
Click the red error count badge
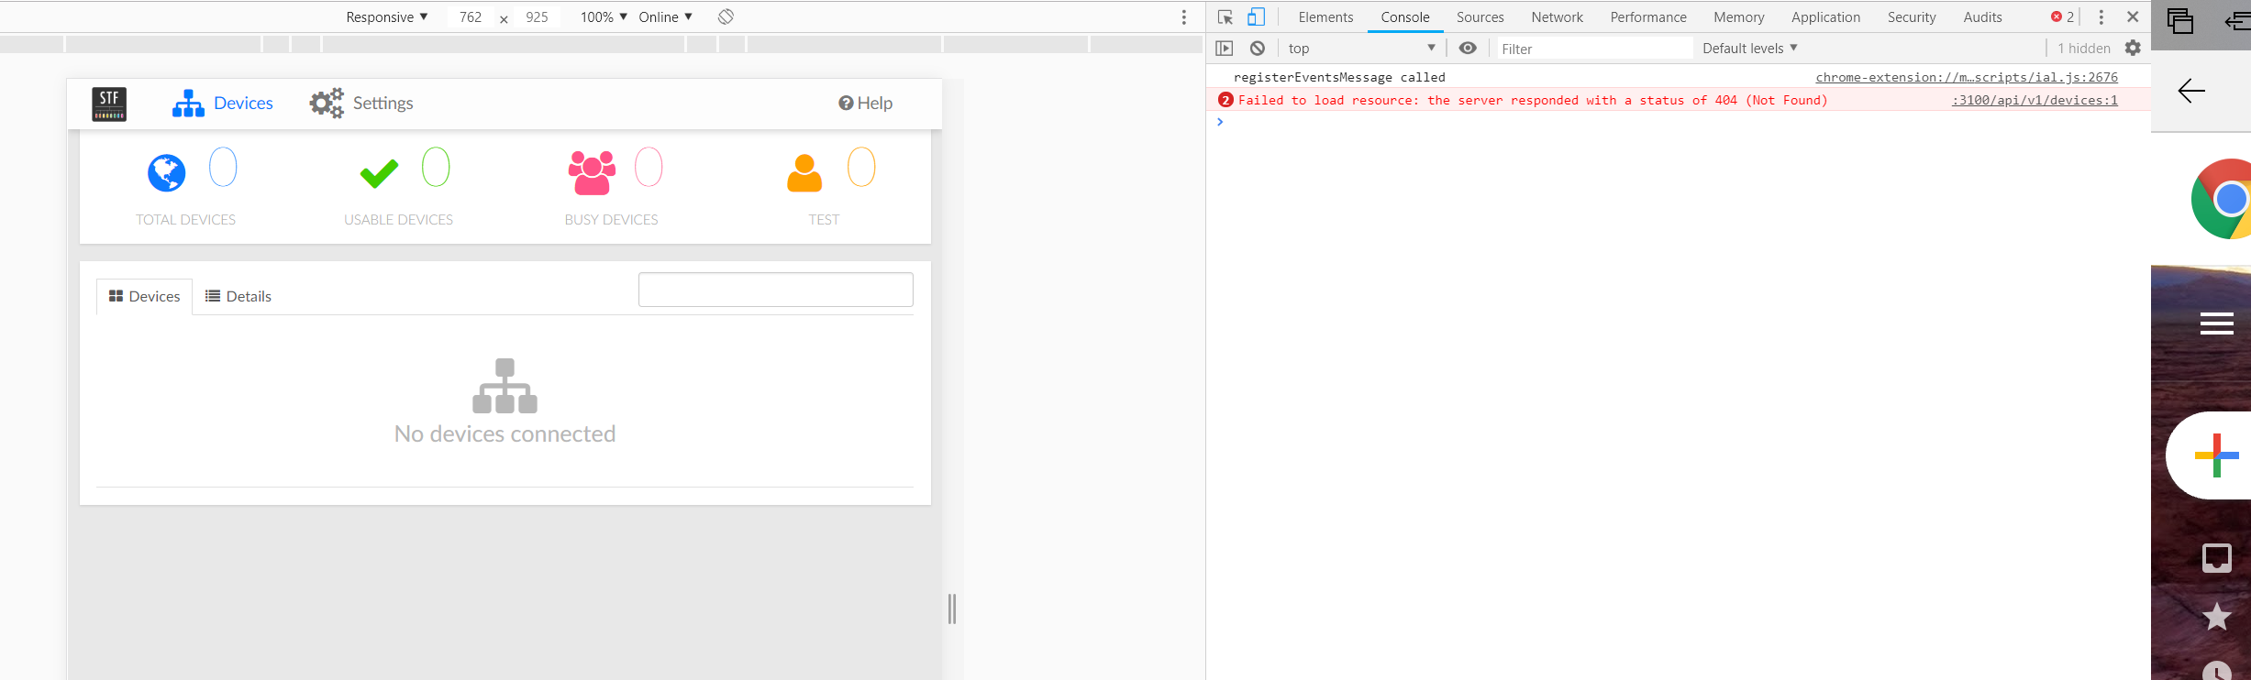(x=2062, y=17)
